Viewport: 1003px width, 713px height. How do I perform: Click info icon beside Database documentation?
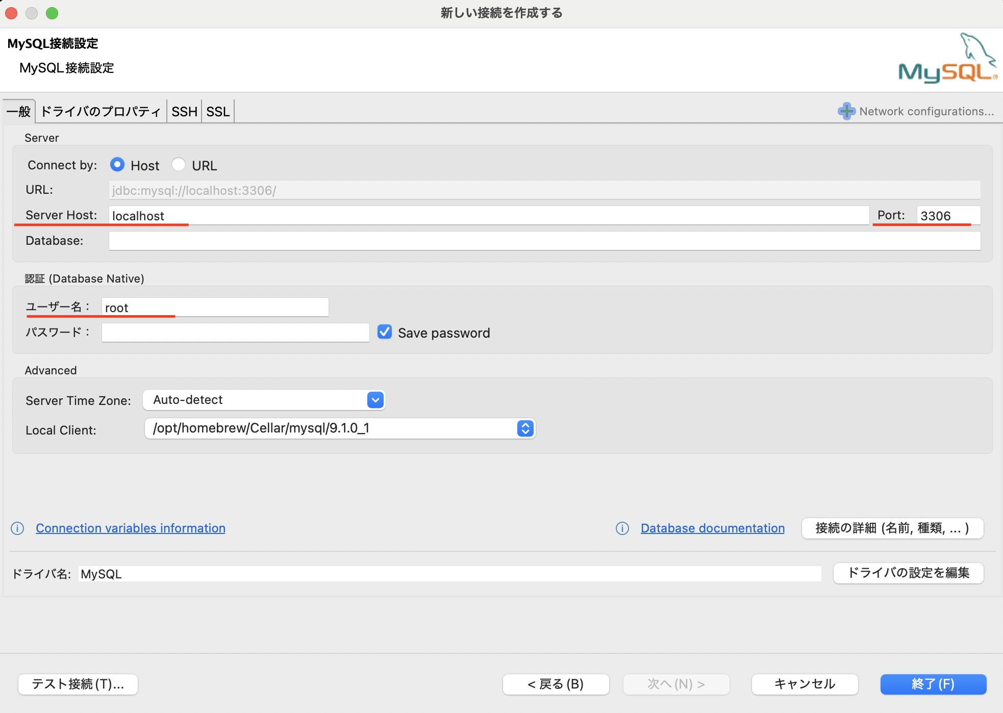[x=623, y=528]
